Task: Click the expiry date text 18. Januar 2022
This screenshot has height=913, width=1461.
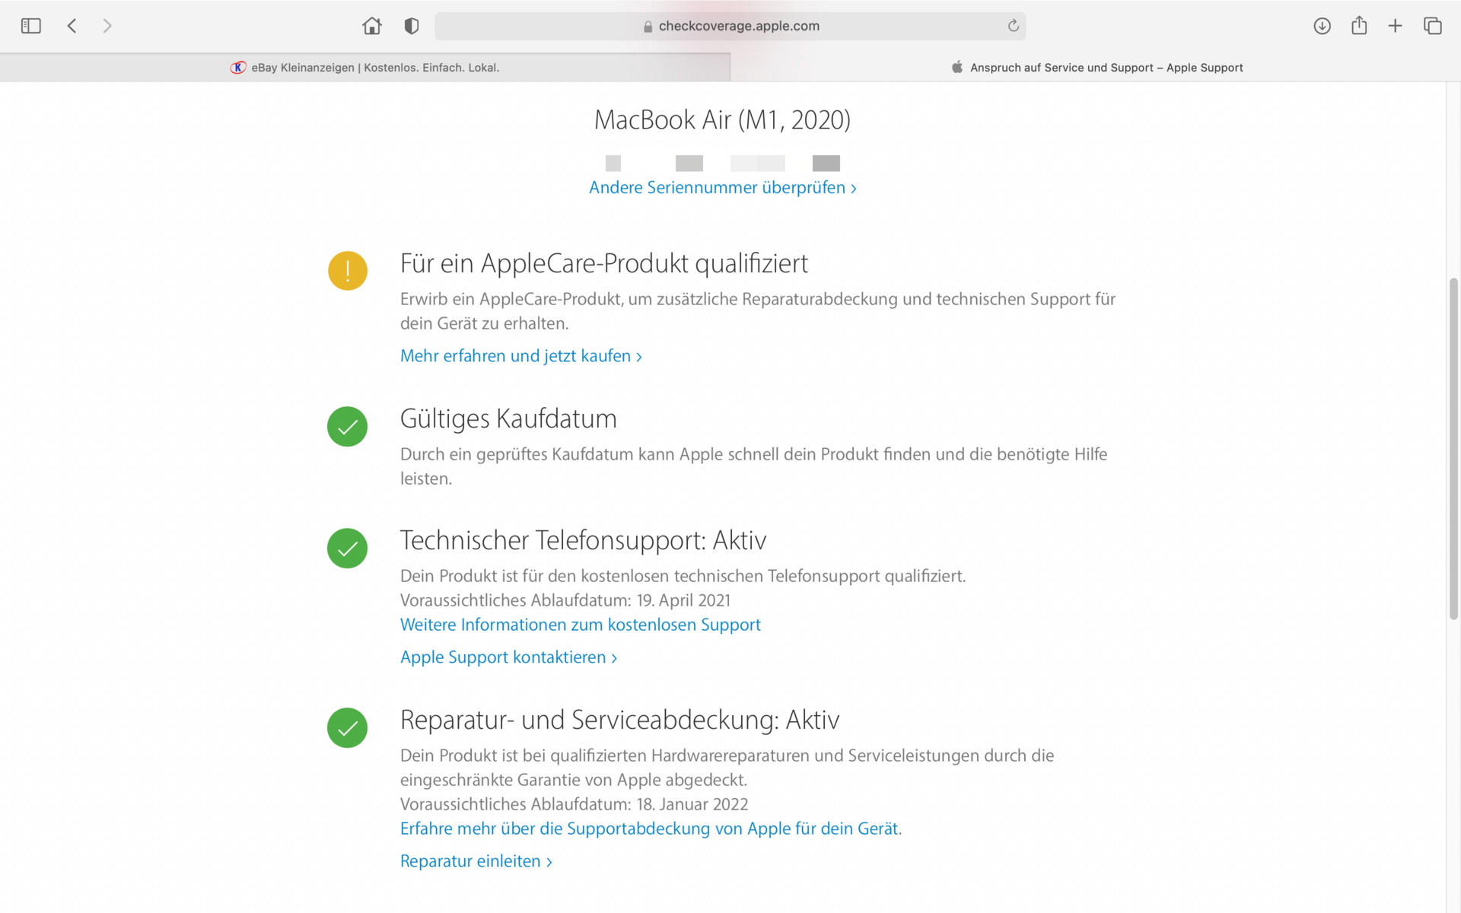Action: (692, 804)
